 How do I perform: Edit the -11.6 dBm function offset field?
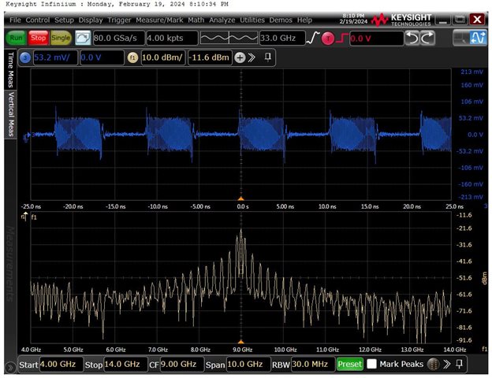pos(209,57)
